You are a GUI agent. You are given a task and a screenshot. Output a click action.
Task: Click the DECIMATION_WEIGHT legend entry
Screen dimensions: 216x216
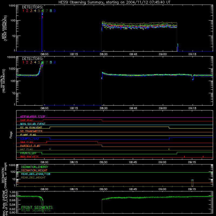coord(34,171)
